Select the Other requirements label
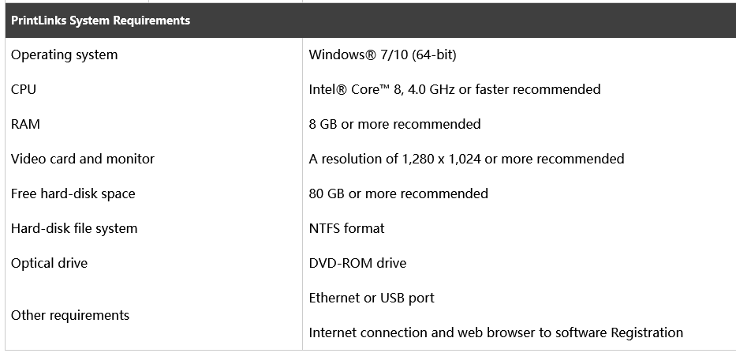The image size is (736, 353). (70, 315)
